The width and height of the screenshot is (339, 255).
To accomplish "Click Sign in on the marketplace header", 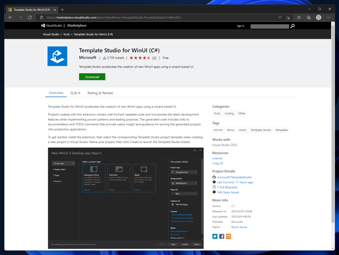I will [241, 26].
